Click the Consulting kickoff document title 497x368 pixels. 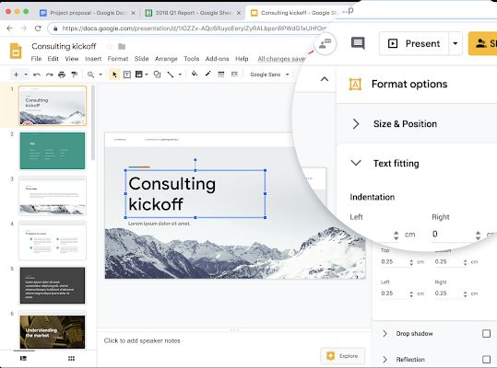click(64, 47)
